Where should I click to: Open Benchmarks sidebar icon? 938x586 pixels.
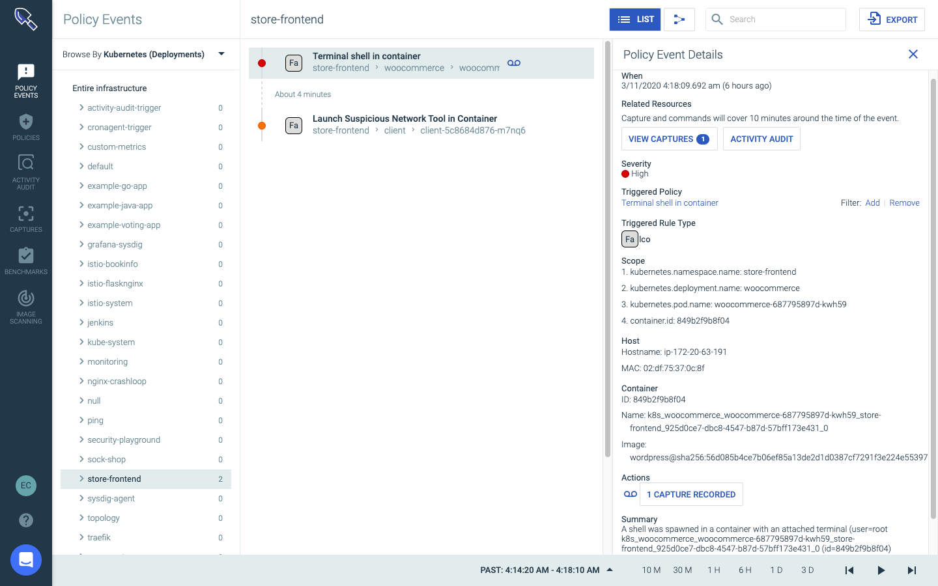pos(26,261)
